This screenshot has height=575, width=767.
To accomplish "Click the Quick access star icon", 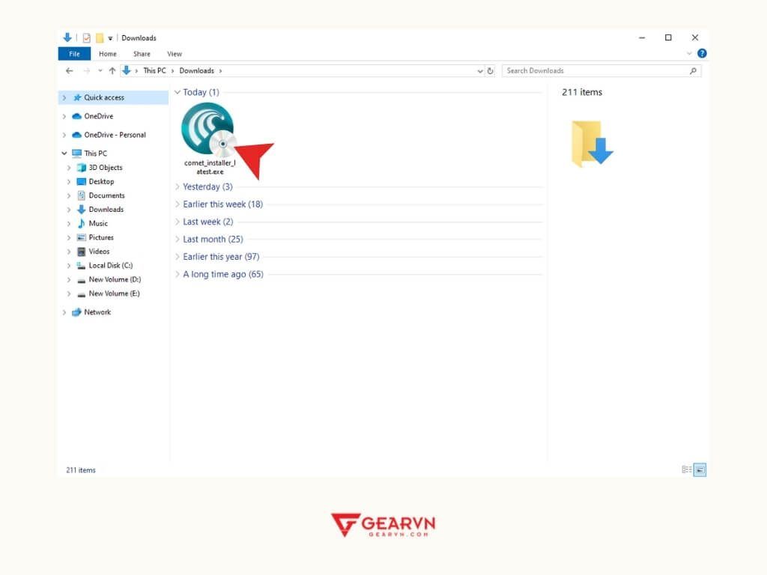I will tap(78, 97).
